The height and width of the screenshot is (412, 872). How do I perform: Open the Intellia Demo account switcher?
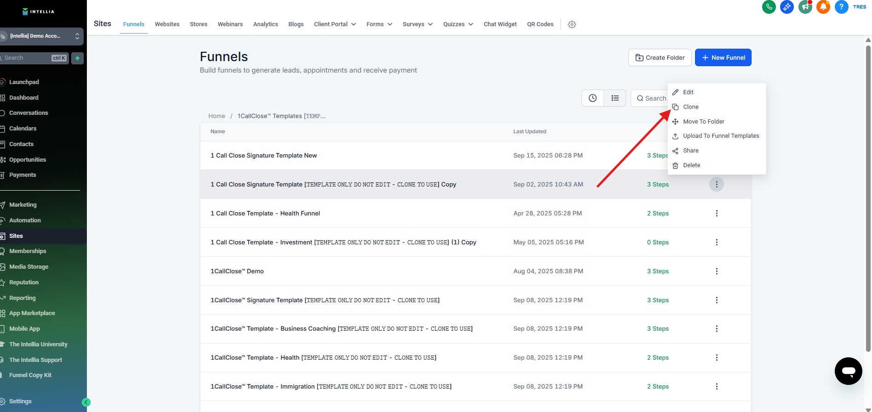(41, 36)
